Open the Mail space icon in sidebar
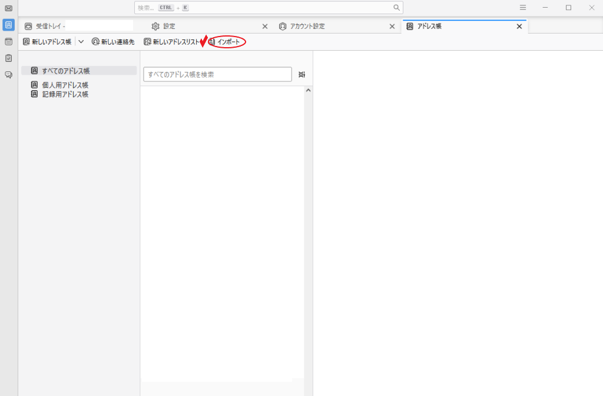The image size is (603, 396). pyautogui.click(x=8, y=8)
